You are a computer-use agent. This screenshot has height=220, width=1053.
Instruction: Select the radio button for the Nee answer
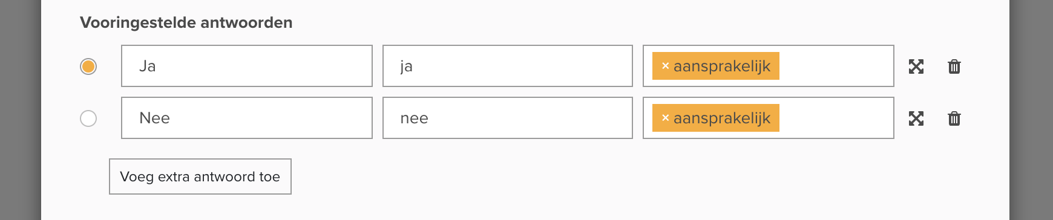coord(88,118)
